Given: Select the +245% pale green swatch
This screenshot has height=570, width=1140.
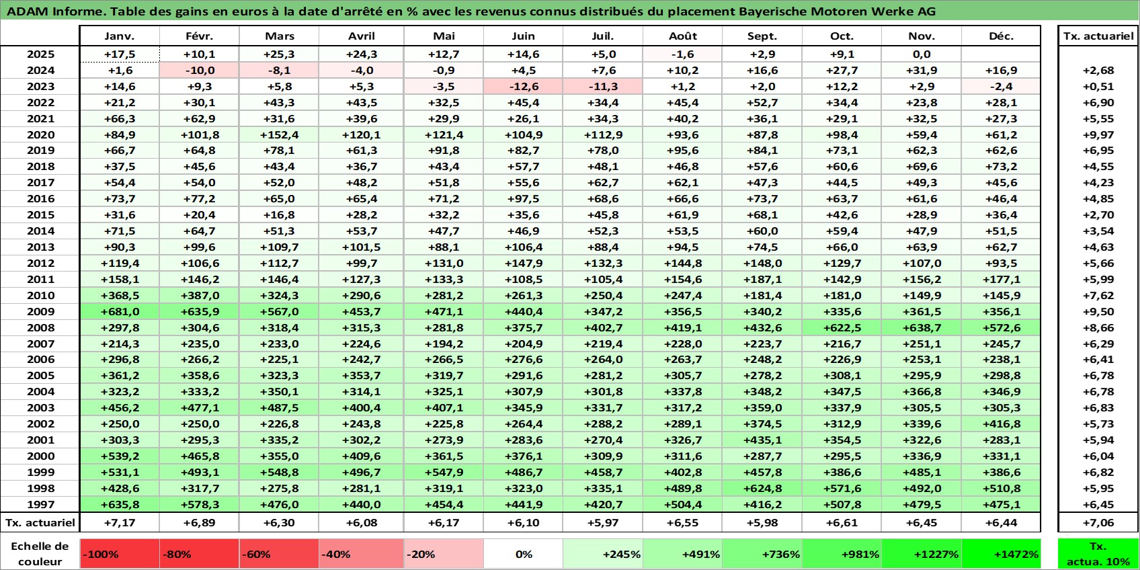Looking at the screenshot, I should pyautogui.click(x=603, y=554).
